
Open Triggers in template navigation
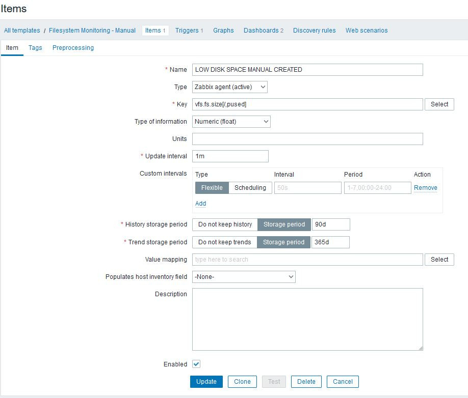point(189,31)
